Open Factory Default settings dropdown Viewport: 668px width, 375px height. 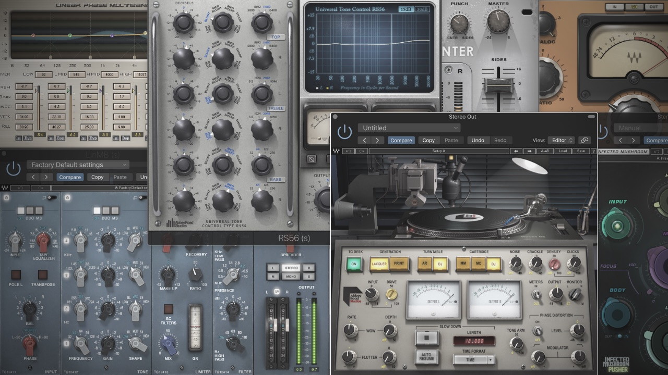(78, 165)
